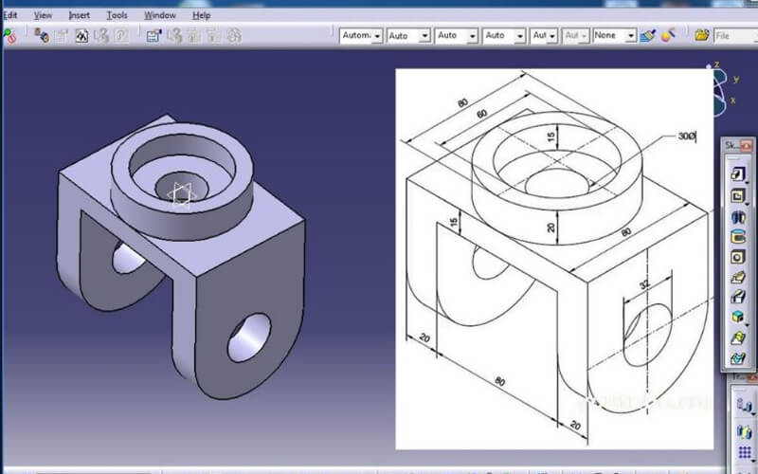This screenshot has height=474, width=758.
Task: Click the Shaft revolve tool
Action: pyautogui.click(x=736, y=217)
